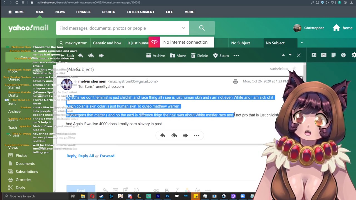Switch to the max.nystrom search tab
Image resolution: width=356 pixels, height=200 pixels.
coord(73,43)
